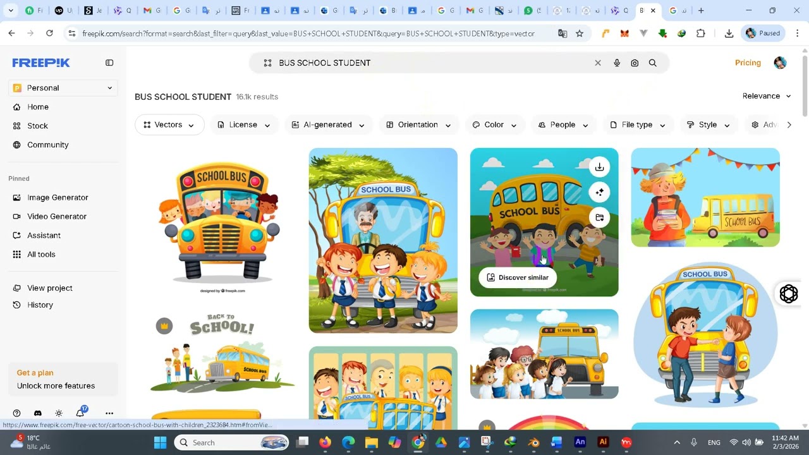Screen dimensions: 809x455
Task: Open a new Chrome tab with plus
Action: coord(700,10)
